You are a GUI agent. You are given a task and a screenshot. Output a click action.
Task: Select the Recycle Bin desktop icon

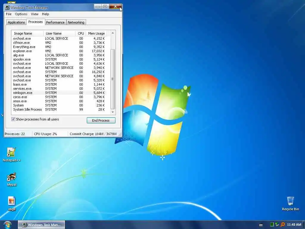click(x=290, y=203)
